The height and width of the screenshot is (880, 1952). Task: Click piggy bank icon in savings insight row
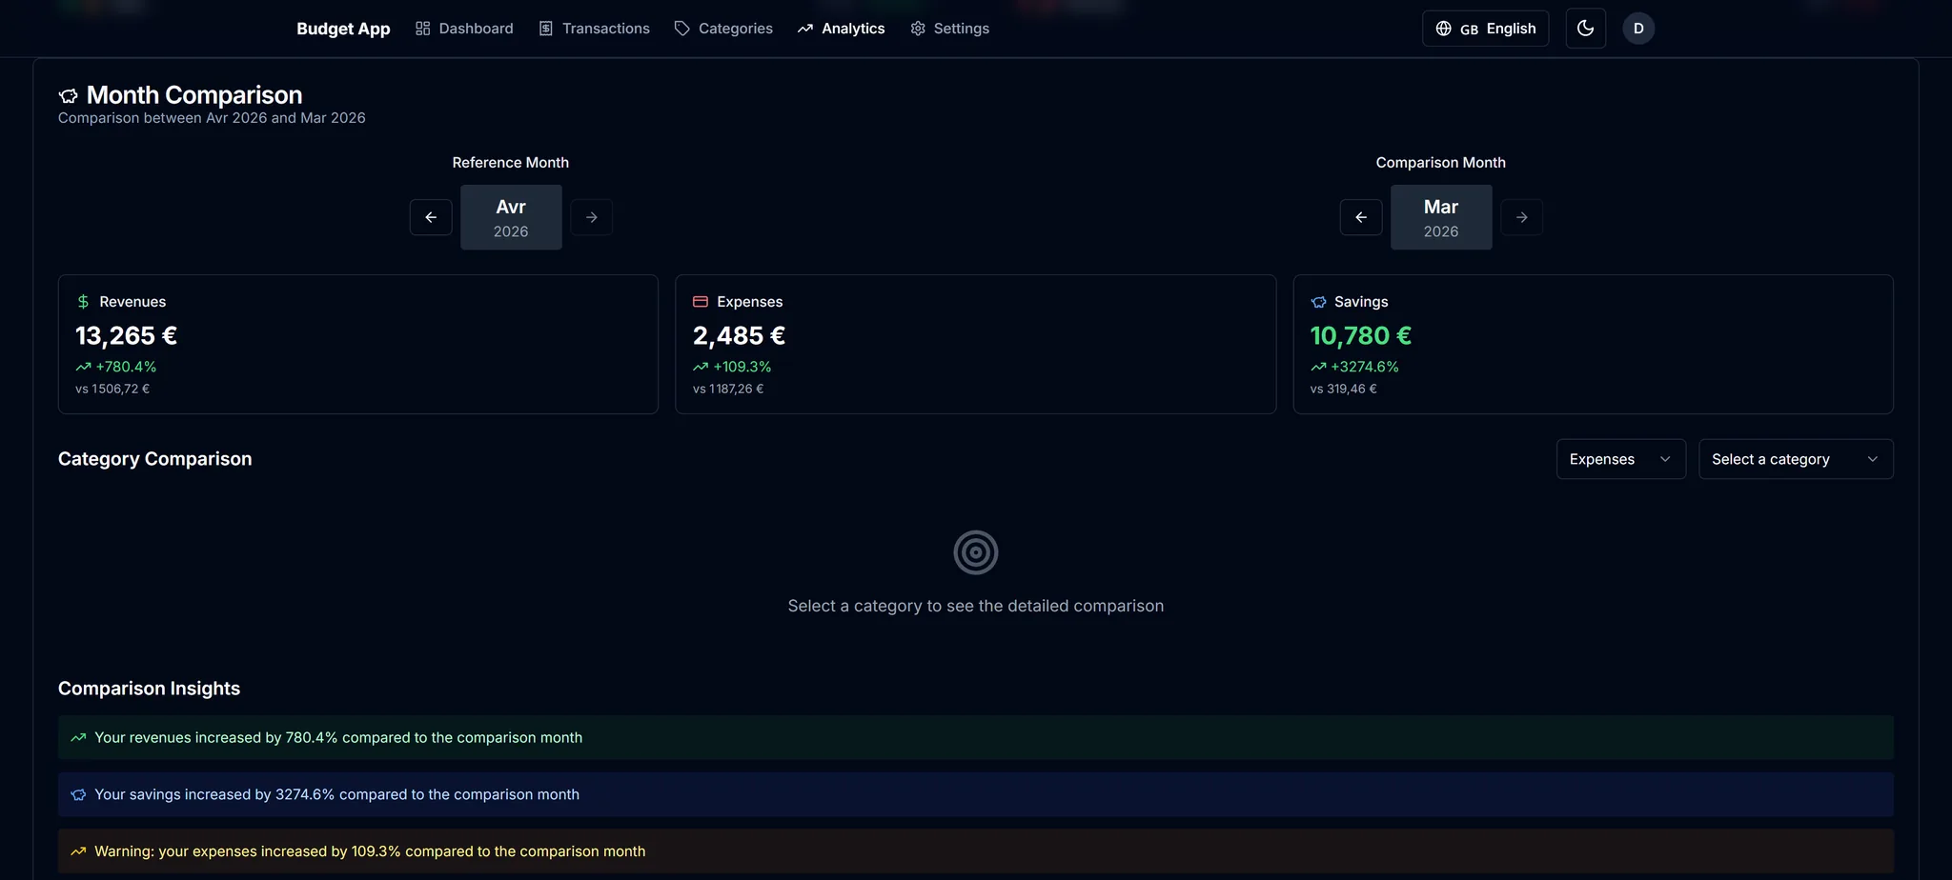click(78, 794)
